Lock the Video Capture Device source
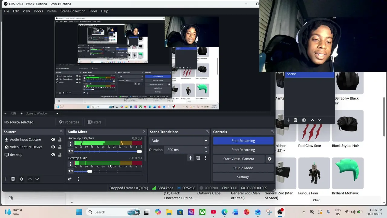Viewport: 387px width, 218px height. pos(60,147)
